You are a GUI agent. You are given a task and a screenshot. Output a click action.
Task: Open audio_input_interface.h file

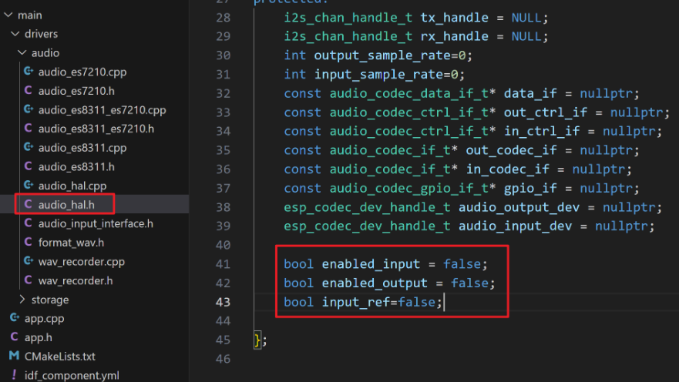[96, 223]
